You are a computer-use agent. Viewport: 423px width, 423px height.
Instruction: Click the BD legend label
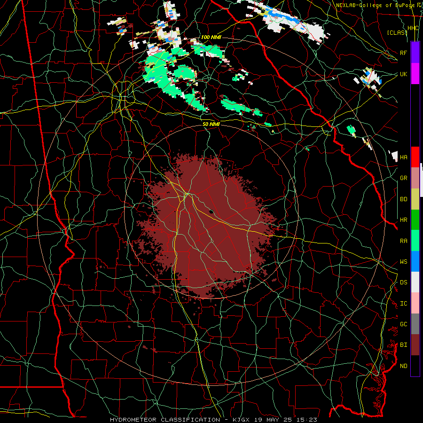404,199
